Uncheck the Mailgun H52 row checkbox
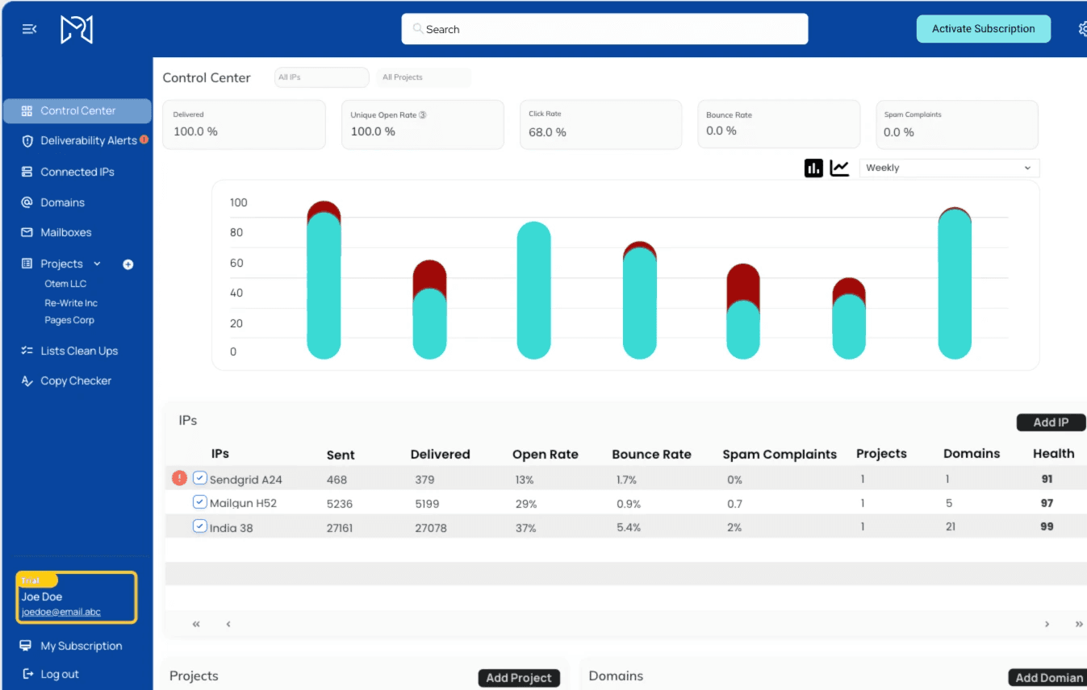This screenshot has width=1087, height=690. pos(199,501)
